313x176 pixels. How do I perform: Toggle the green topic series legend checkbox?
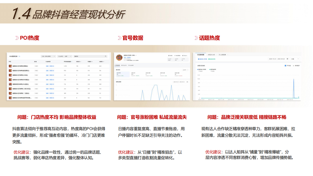pos(209,59)
